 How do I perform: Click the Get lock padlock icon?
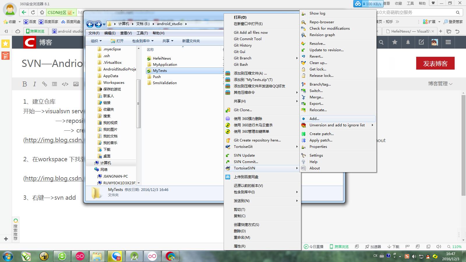pos(303,69)
